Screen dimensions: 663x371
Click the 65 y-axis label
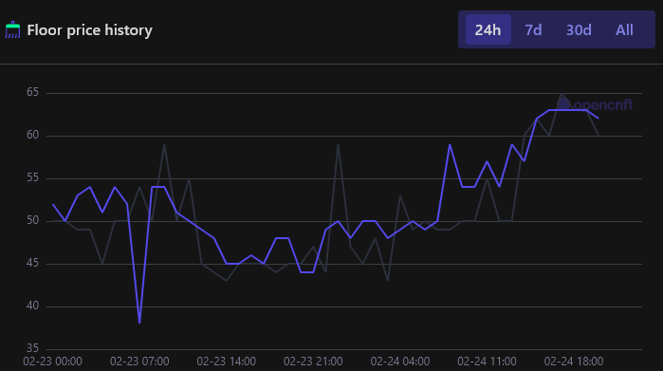pyautogui.click(x=32, y=92)
